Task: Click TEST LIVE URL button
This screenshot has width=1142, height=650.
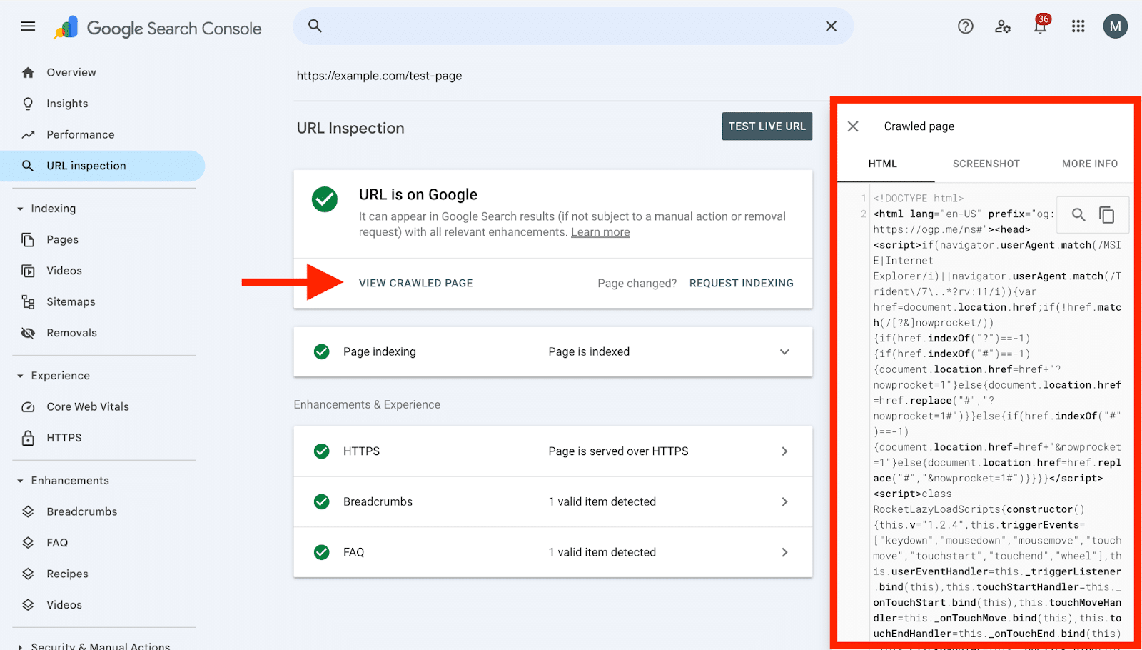Action: (767, 126)
